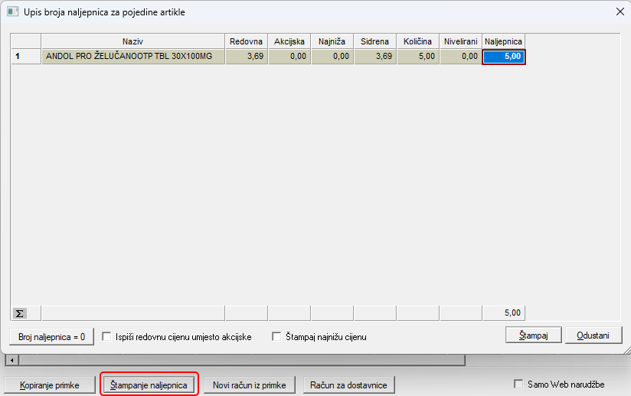This screenshot has width=631, height=396.
Task: Click the Akcijska column header
Action: tap(289, 41)
